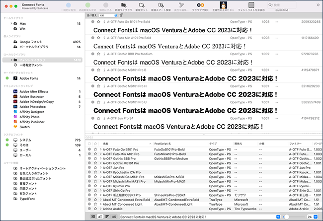Image resolution: width=323 pixels, height=221 pixels.
Task: Expand the Mac team library
Action: 11,23
